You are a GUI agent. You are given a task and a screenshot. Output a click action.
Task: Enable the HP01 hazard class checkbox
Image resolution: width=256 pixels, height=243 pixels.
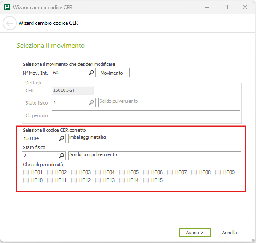point(26,172)
